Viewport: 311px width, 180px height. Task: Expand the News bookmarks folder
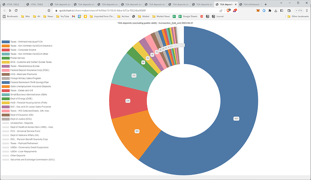(x=48, y=17)
